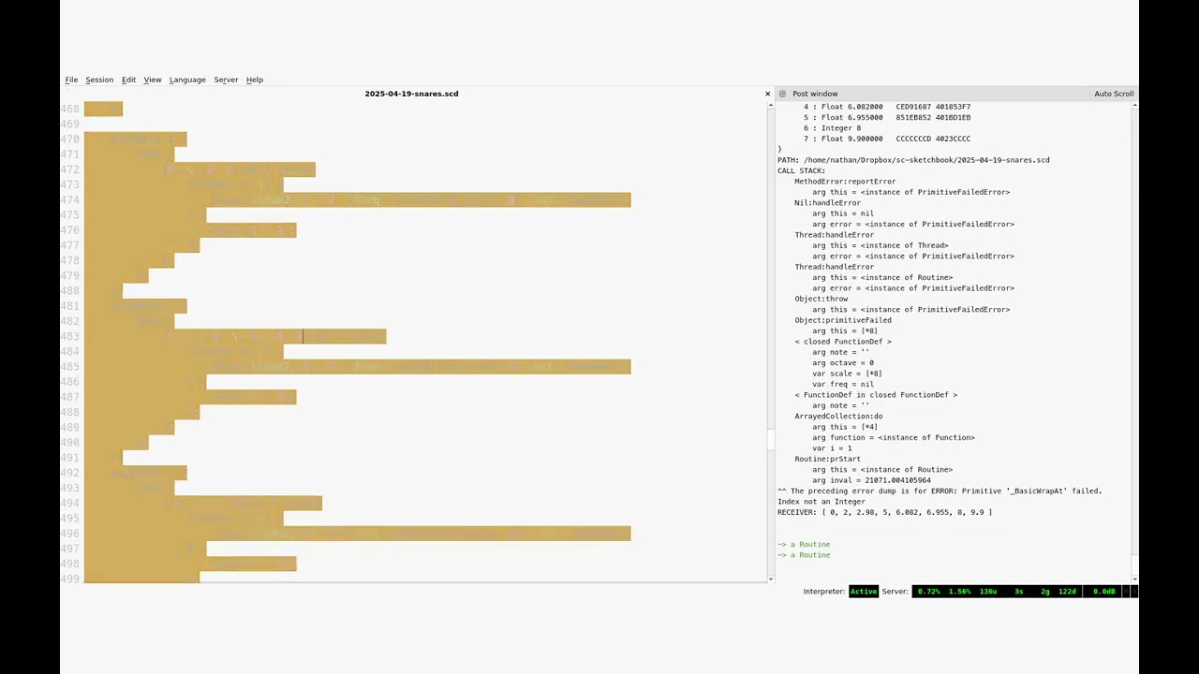This screenshot has height=674, width=1199.
Task: Click the 2g group count readout
Action: 1045,592
